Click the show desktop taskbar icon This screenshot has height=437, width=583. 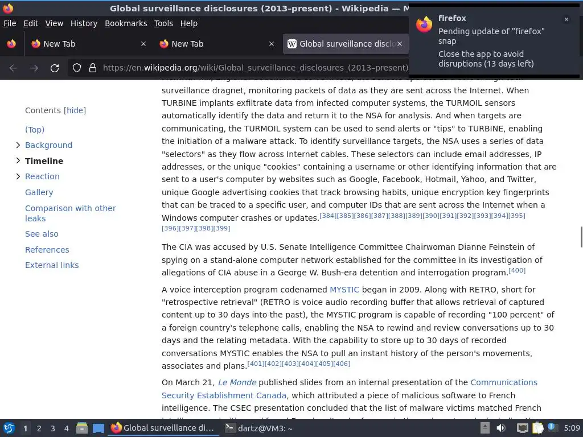[x=98, y=428]
